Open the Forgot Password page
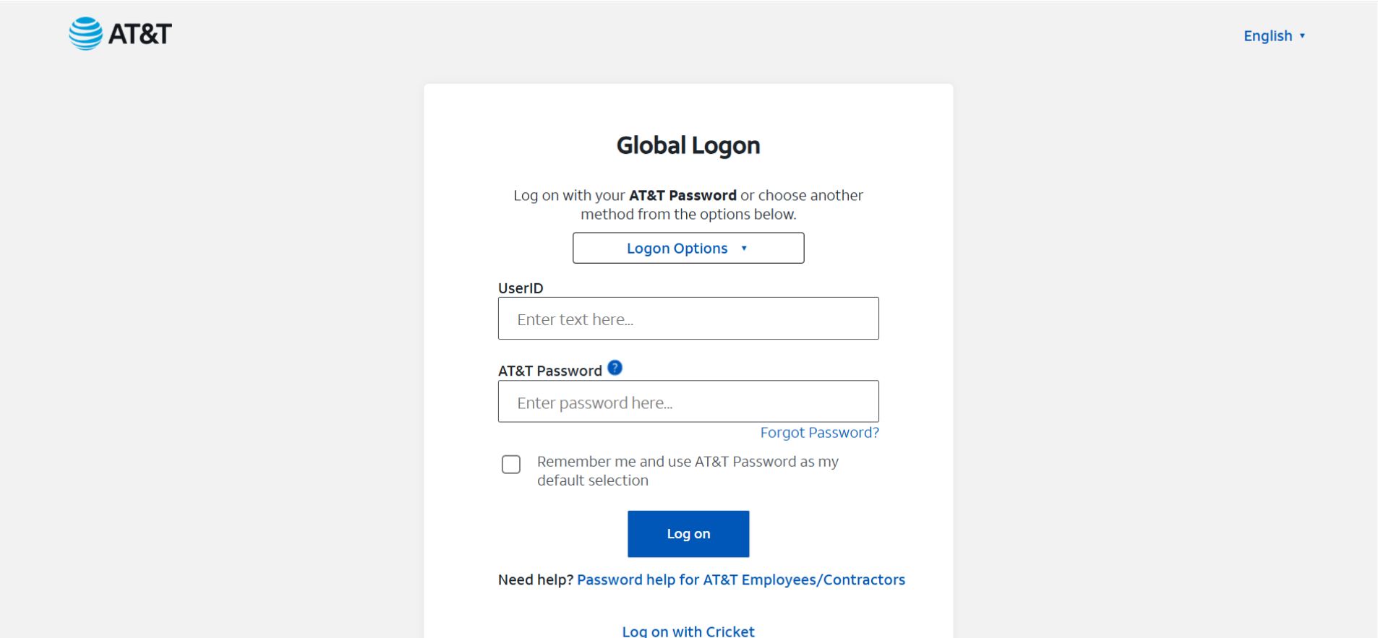1378x638 pixels. pyautogui.click(x=819, y=432)
